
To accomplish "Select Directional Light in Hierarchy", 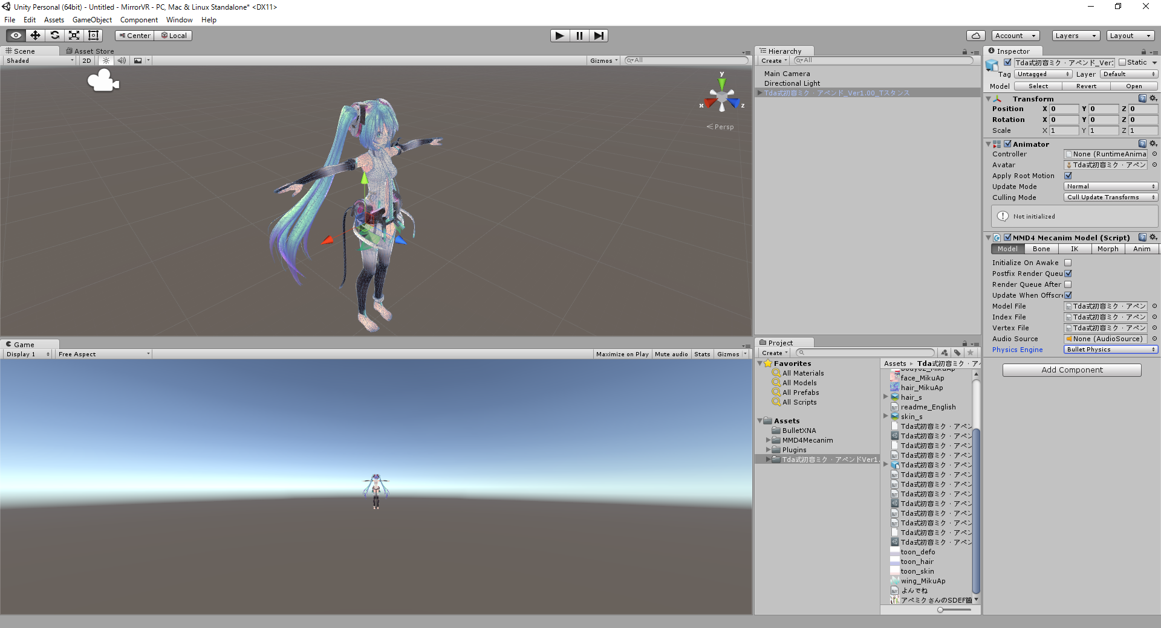I will 792,83.
